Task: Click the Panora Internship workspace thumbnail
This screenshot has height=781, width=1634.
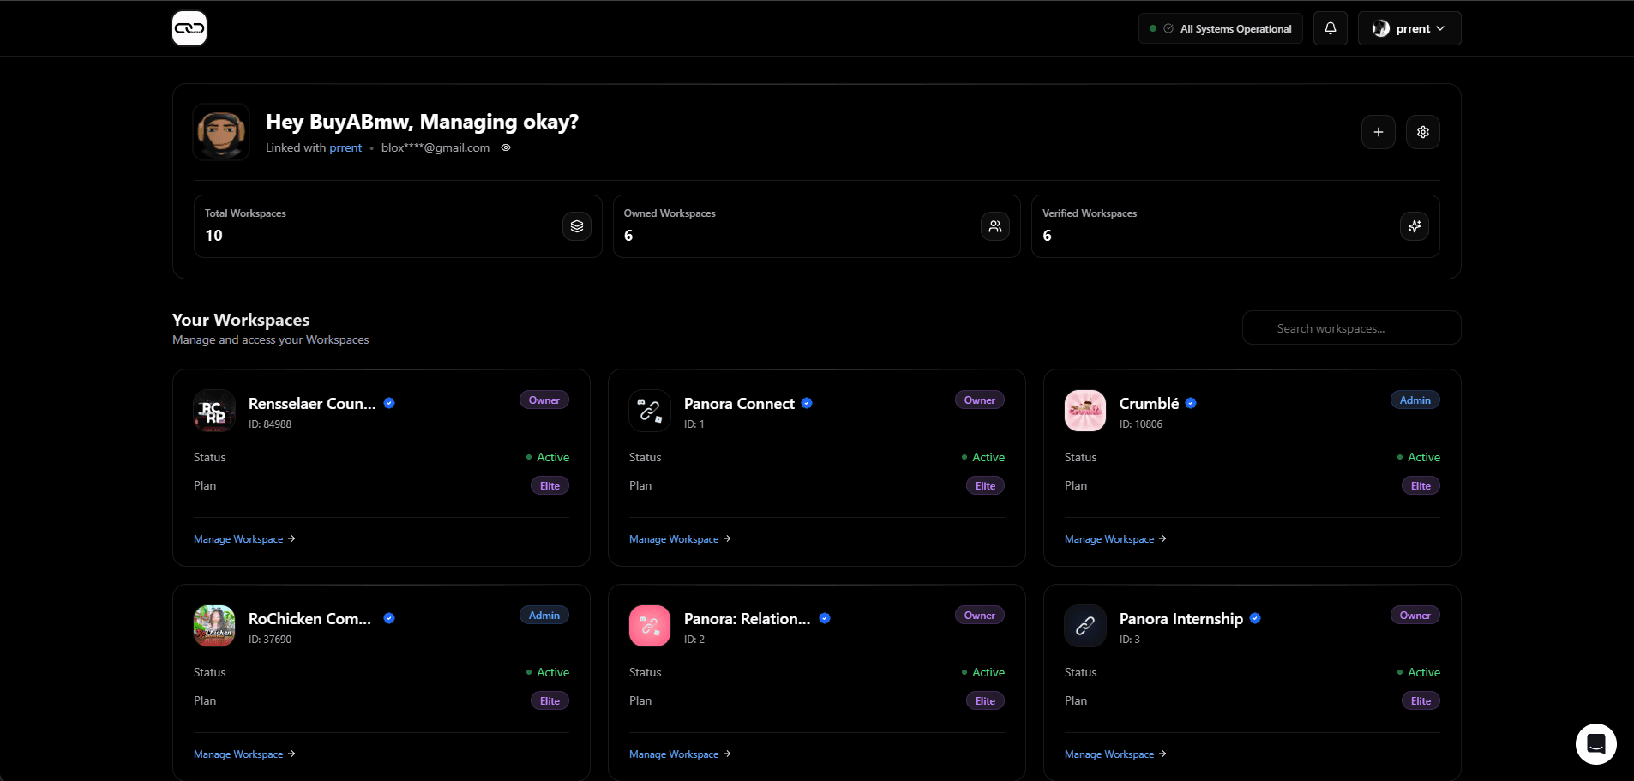Action: [1084, 626]
